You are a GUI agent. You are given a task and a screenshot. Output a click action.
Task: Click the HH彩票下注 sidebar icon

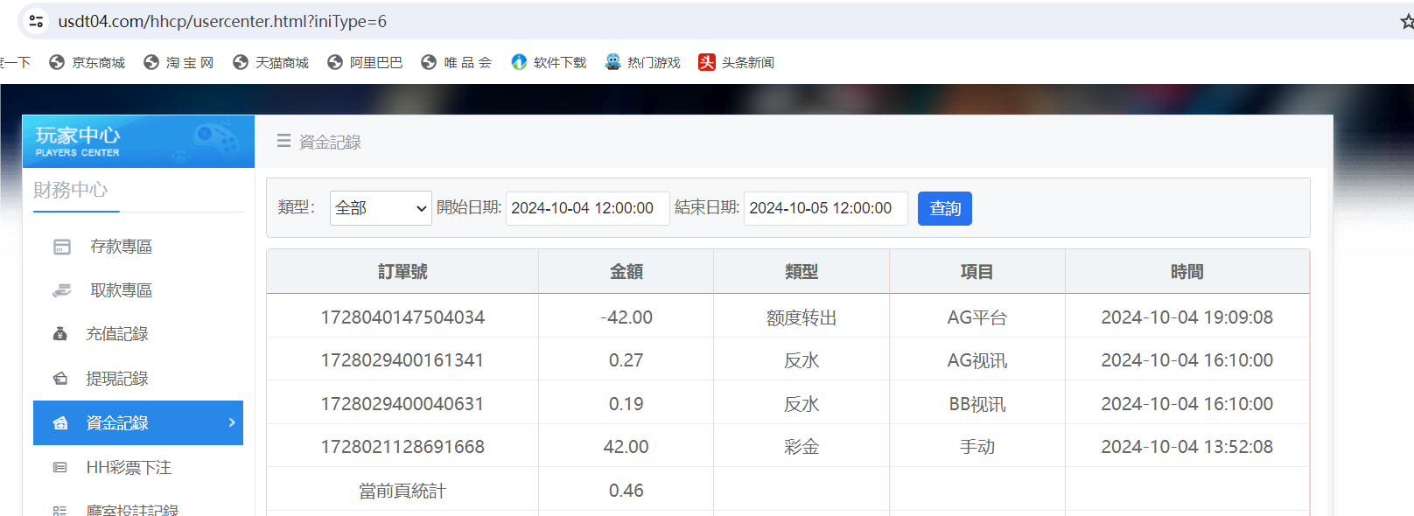(60, 468)
